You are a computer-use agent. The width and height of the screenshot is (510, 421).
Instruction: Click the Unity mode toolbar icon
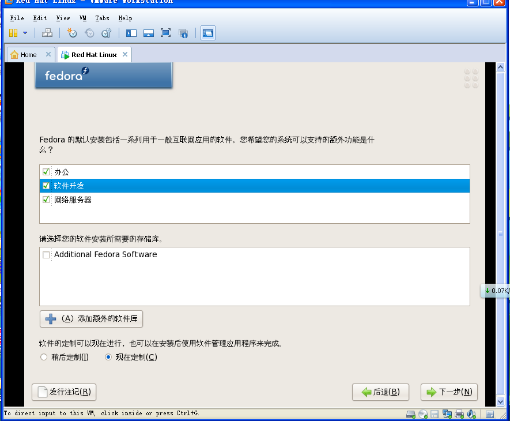click(x=183, y=33)
